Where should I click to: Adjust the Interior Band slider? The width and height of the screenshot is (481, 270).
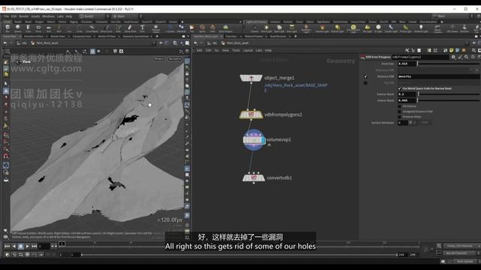(x=449, y=100)
